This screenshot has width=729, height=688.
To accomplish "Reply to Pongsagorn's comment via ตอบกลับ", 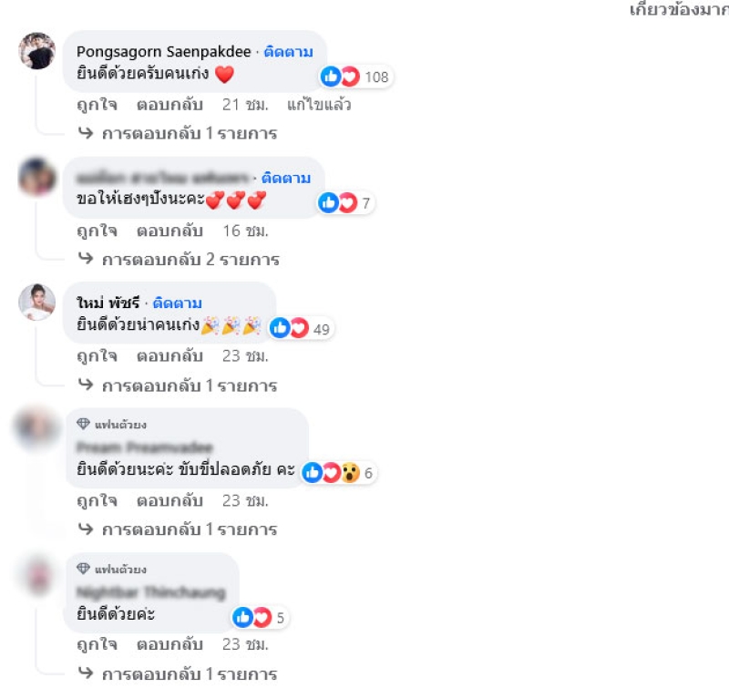I will [x=169, y=105].
